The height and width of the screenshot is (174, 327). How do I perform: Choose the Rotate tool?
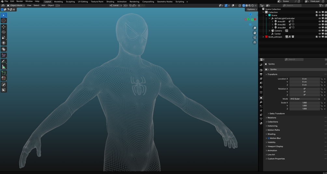coord(4,32)
